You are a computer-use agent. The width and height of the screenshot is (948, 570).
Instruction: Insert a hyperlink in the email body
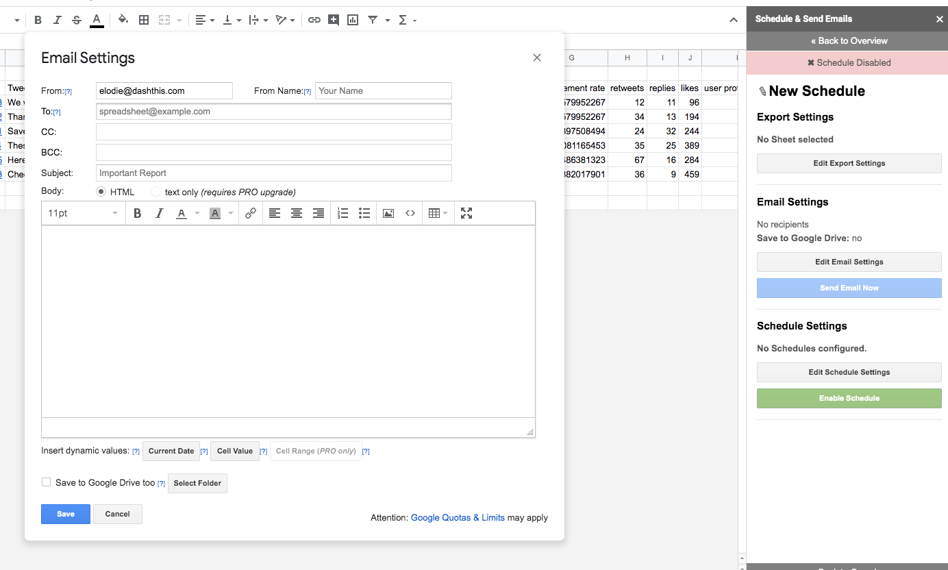pos(250,213)
